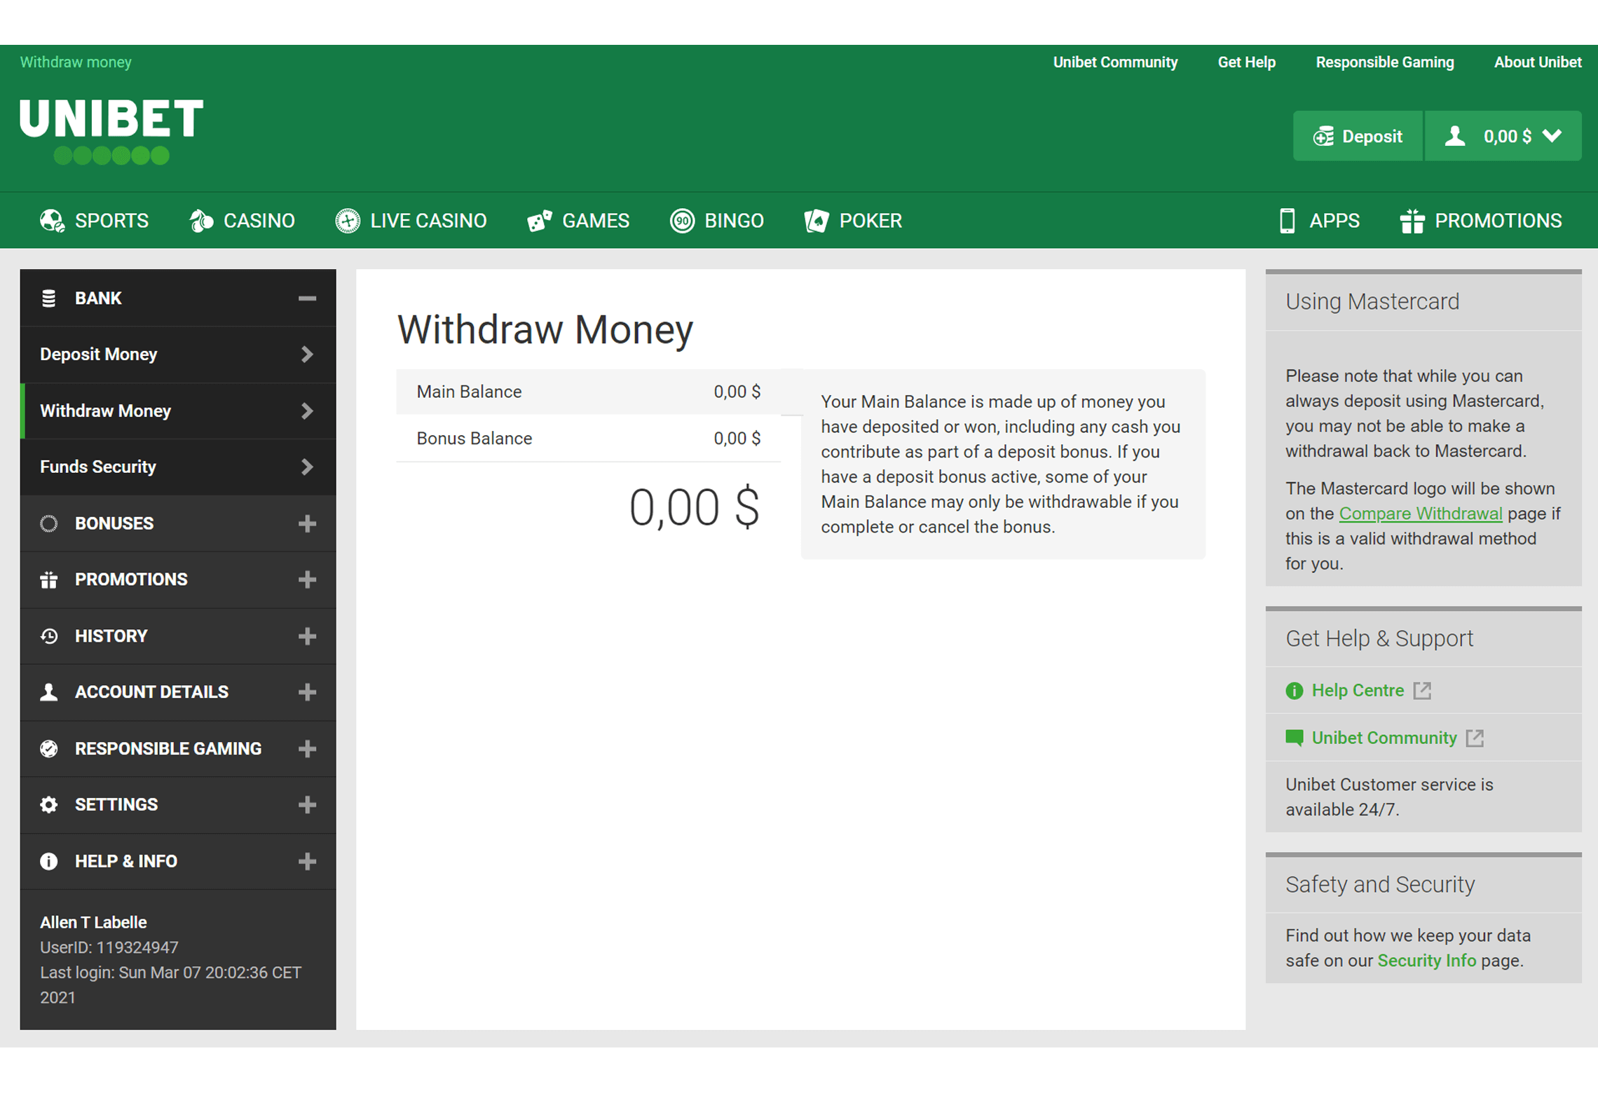The image size is (1598, 1093).
Task: Click the Games dice icon
Action: click(x=540, y=221)
